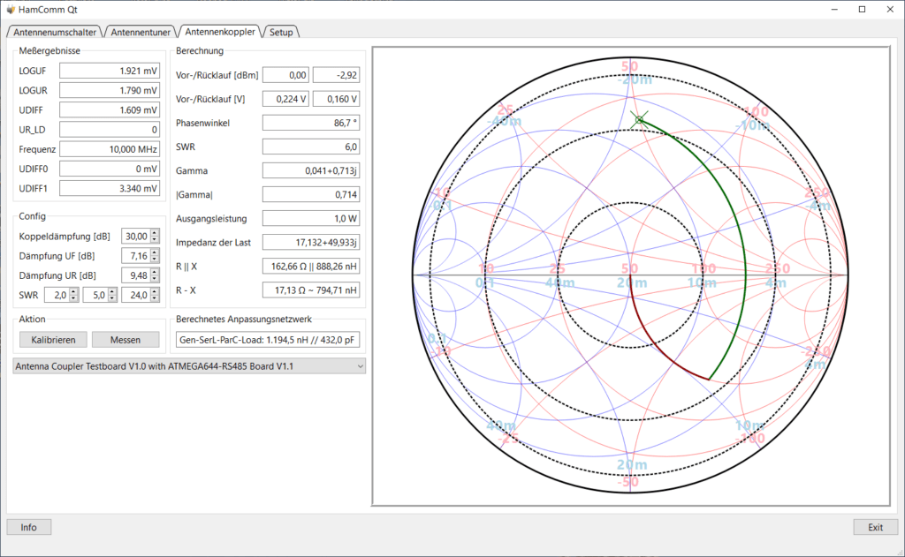Open the Antenna Coupler Testboard dropdown
The height and width of the screenshot is (557, 905).
189,366
